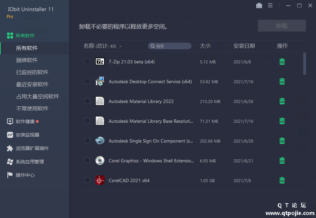This screenshot has height=218, width=316.
Task: Open the toolbox icon in title bar
Action: coord(259,5)
